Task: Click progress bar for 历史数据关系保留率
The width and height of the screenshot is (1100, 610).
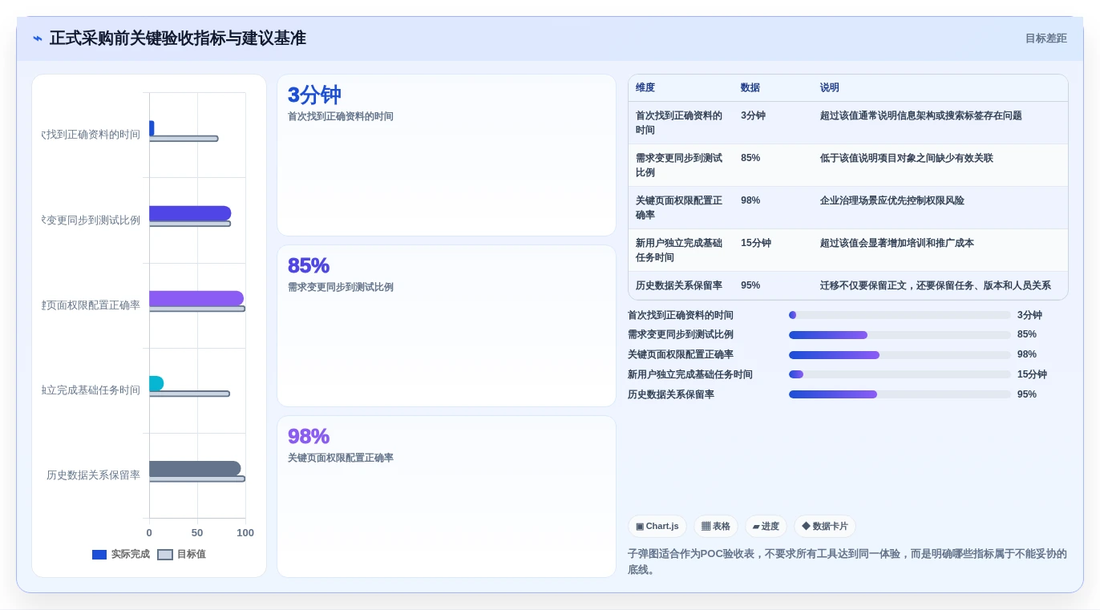Action: pyautogui.click(x=900, y=394)
